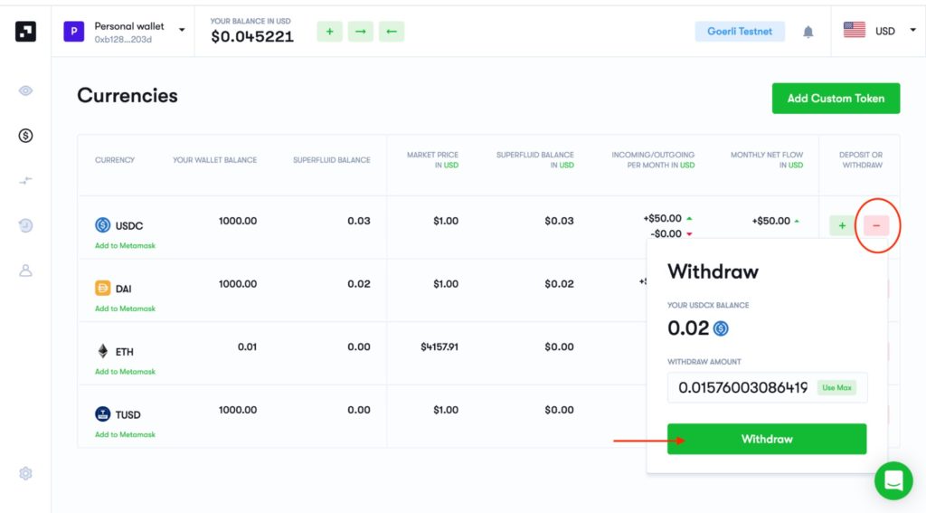Click the USDCx coin icon beside 0.02 balance
926x513 pixels.
pos(721,328)
